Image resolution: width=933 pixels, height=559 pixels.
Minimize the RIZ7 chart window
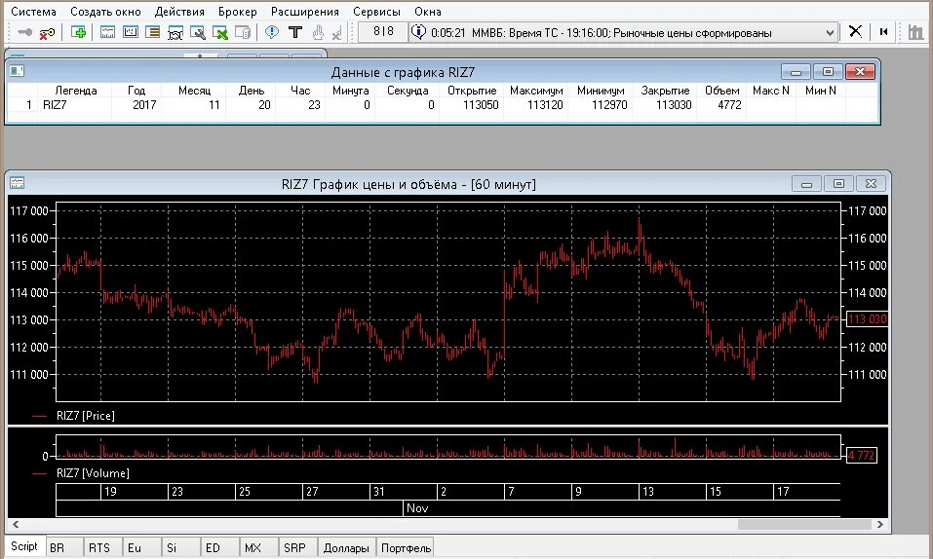[807, 184]
